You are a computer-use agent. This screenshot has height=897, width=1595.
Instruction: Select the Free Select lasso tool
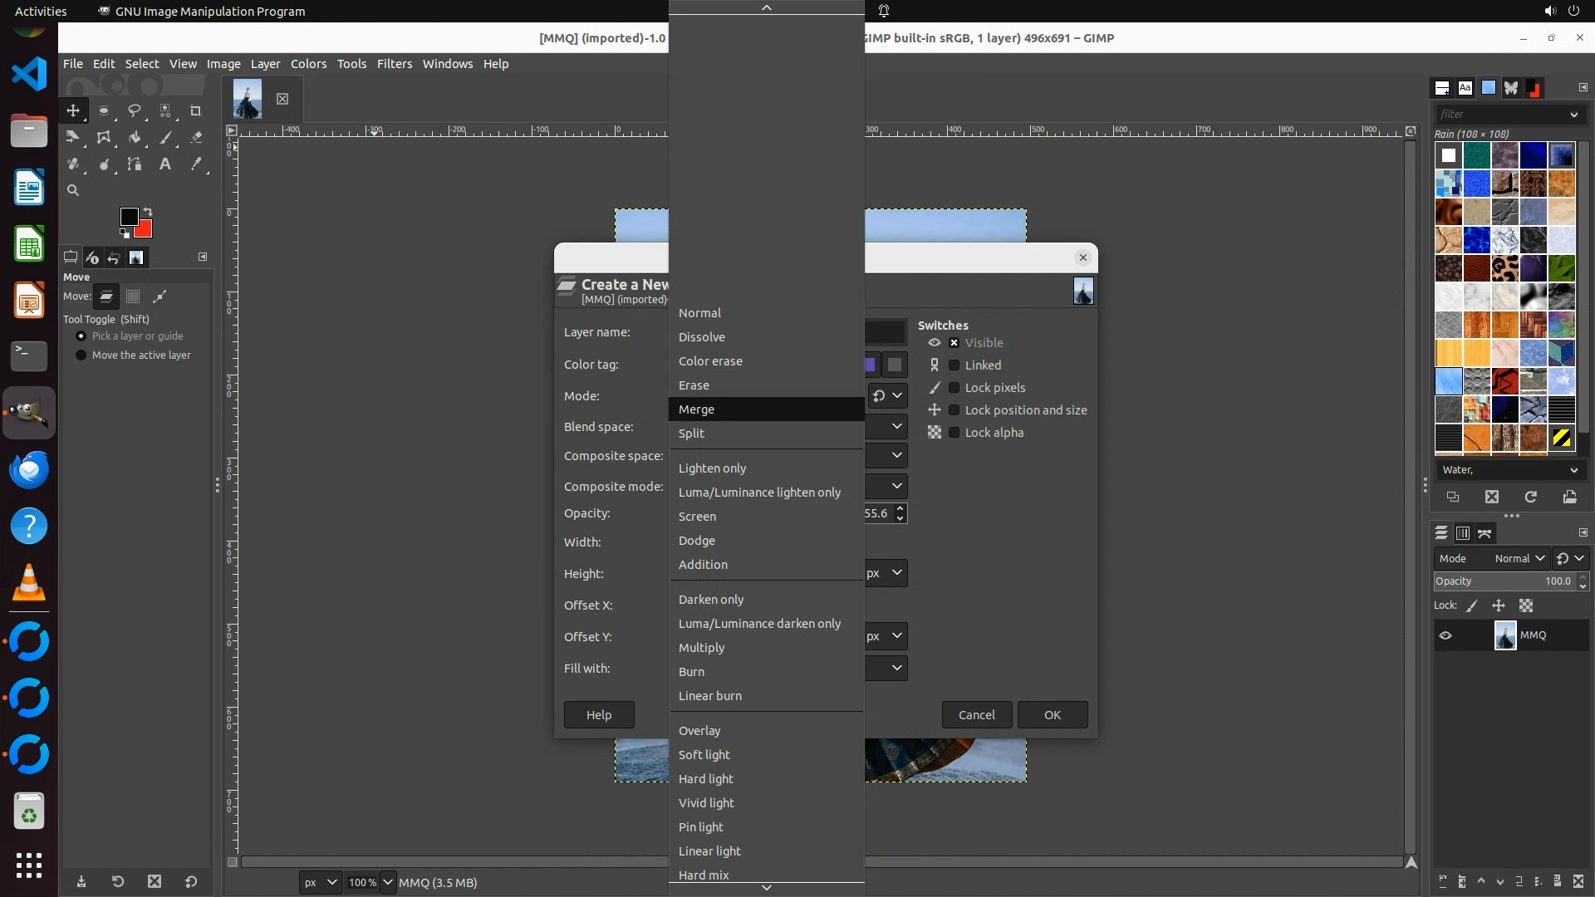point(134,110)
